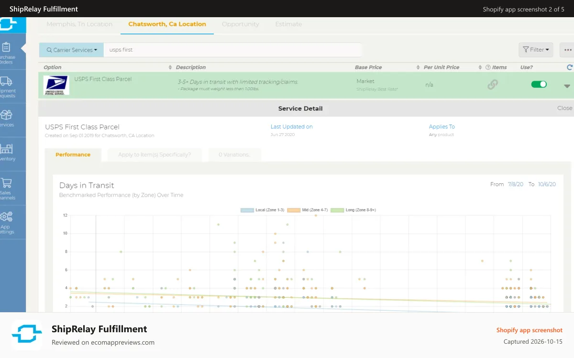Click the ShipRelay logo in the sidebar
The width and height of the screenshot is (574, 358).
pos(9,23)
